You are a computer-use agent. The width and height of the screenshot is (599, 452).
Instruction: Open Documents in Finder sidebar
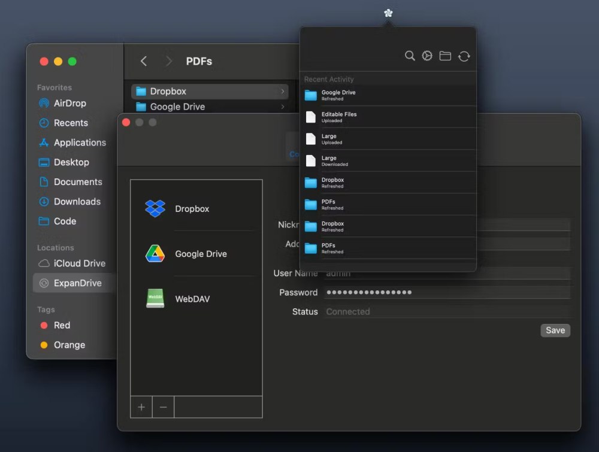click(71, 182)
